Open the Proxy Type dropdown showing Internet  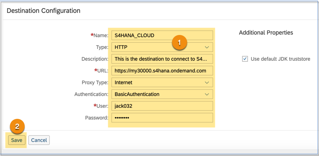(x=162, y=82)
